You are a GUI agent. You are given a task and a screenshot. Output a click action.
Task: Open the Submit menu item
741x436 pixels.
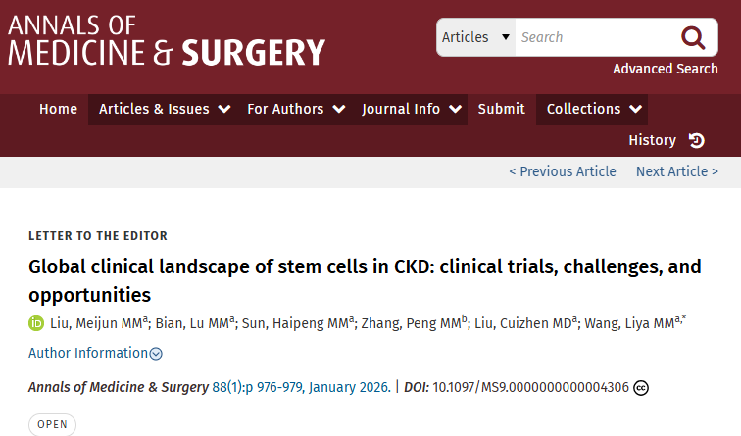[501, 109]
